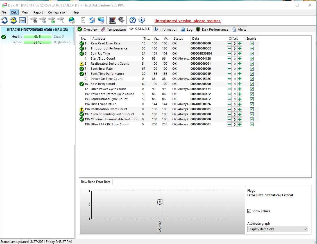
Task: Click the Unregistered version please register link
Action: pos(188,21)
